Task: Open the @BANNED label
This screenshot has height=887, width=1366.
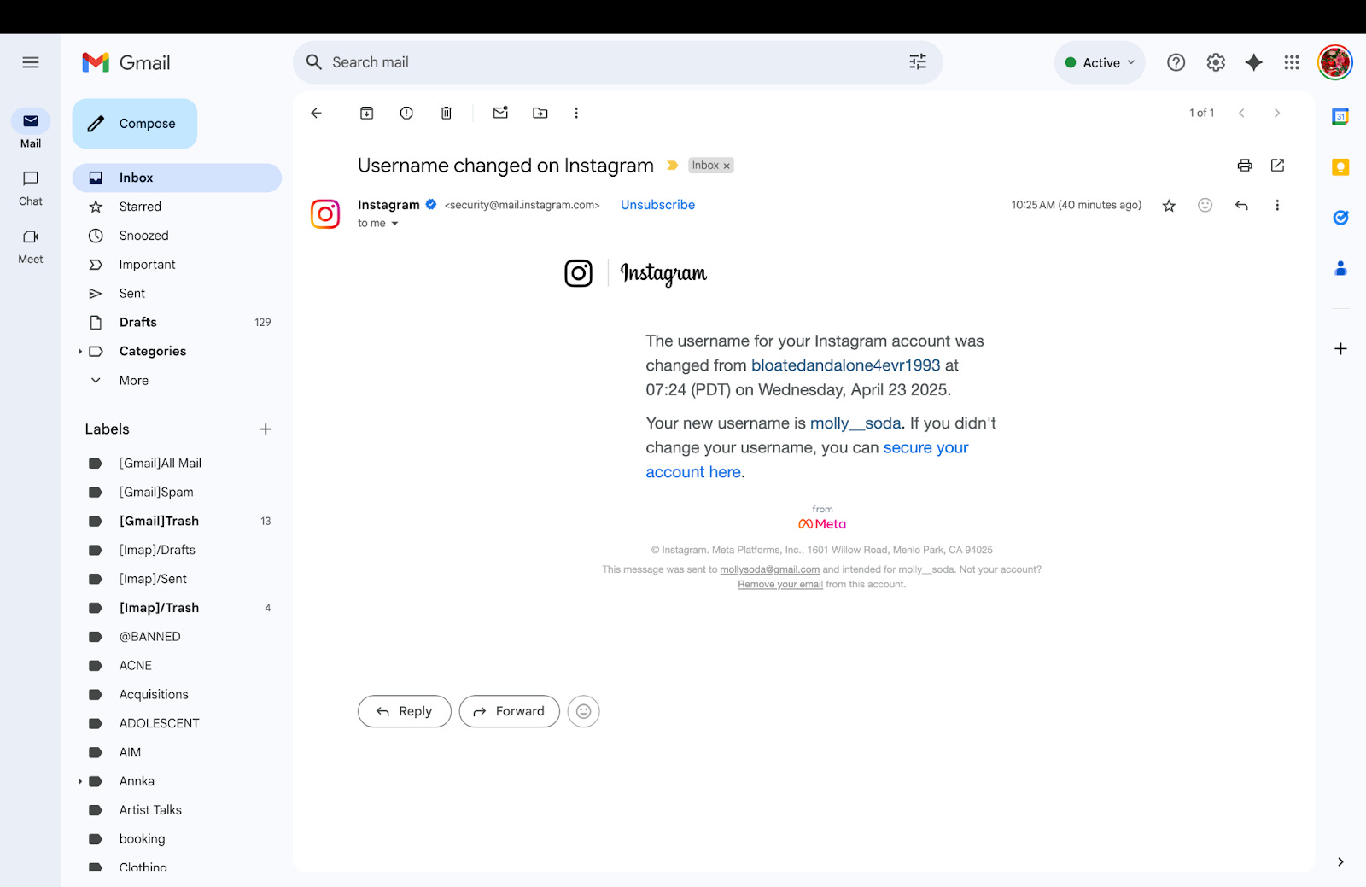Action: 177,637
